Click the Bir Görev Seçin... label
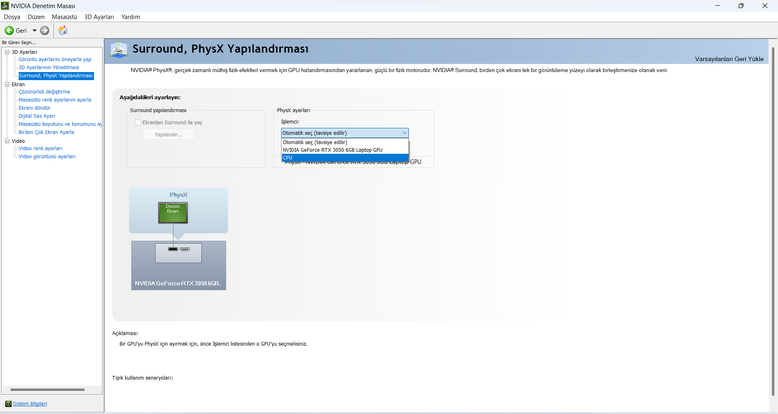 19,42
